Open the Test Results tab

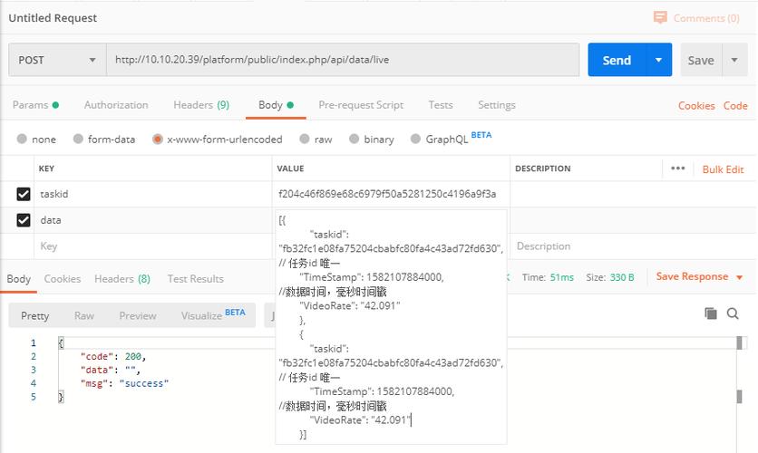tap(195, 279)
